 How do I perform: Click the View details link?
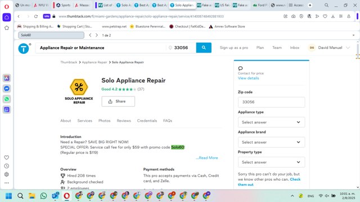pyautogui.click(x=249, y=78)
